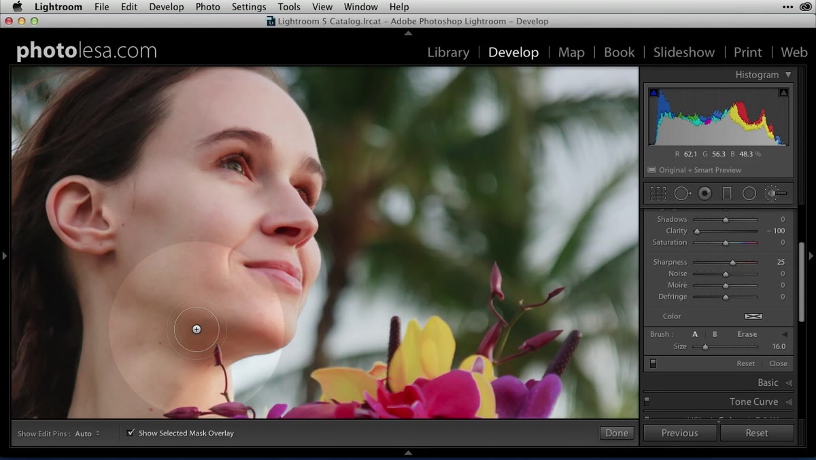This screenshot has height=460, width=816.
Task: Collapse brush options disclosure triangle
Action: tap(784, 334)
